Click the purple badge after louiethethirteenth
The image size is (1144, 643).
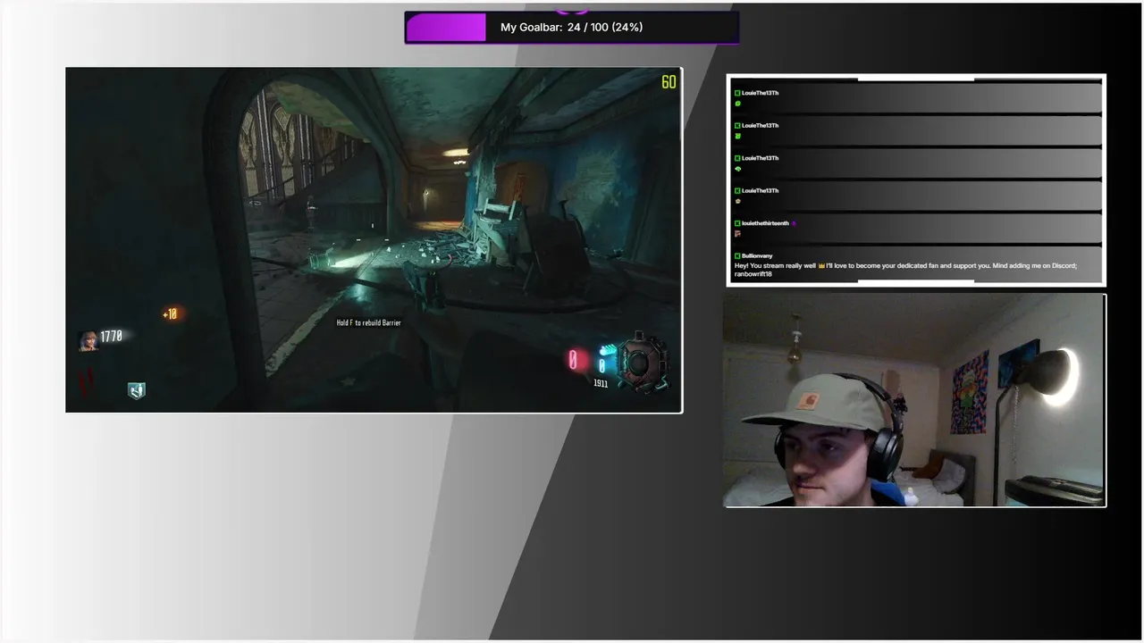point(794,223)
